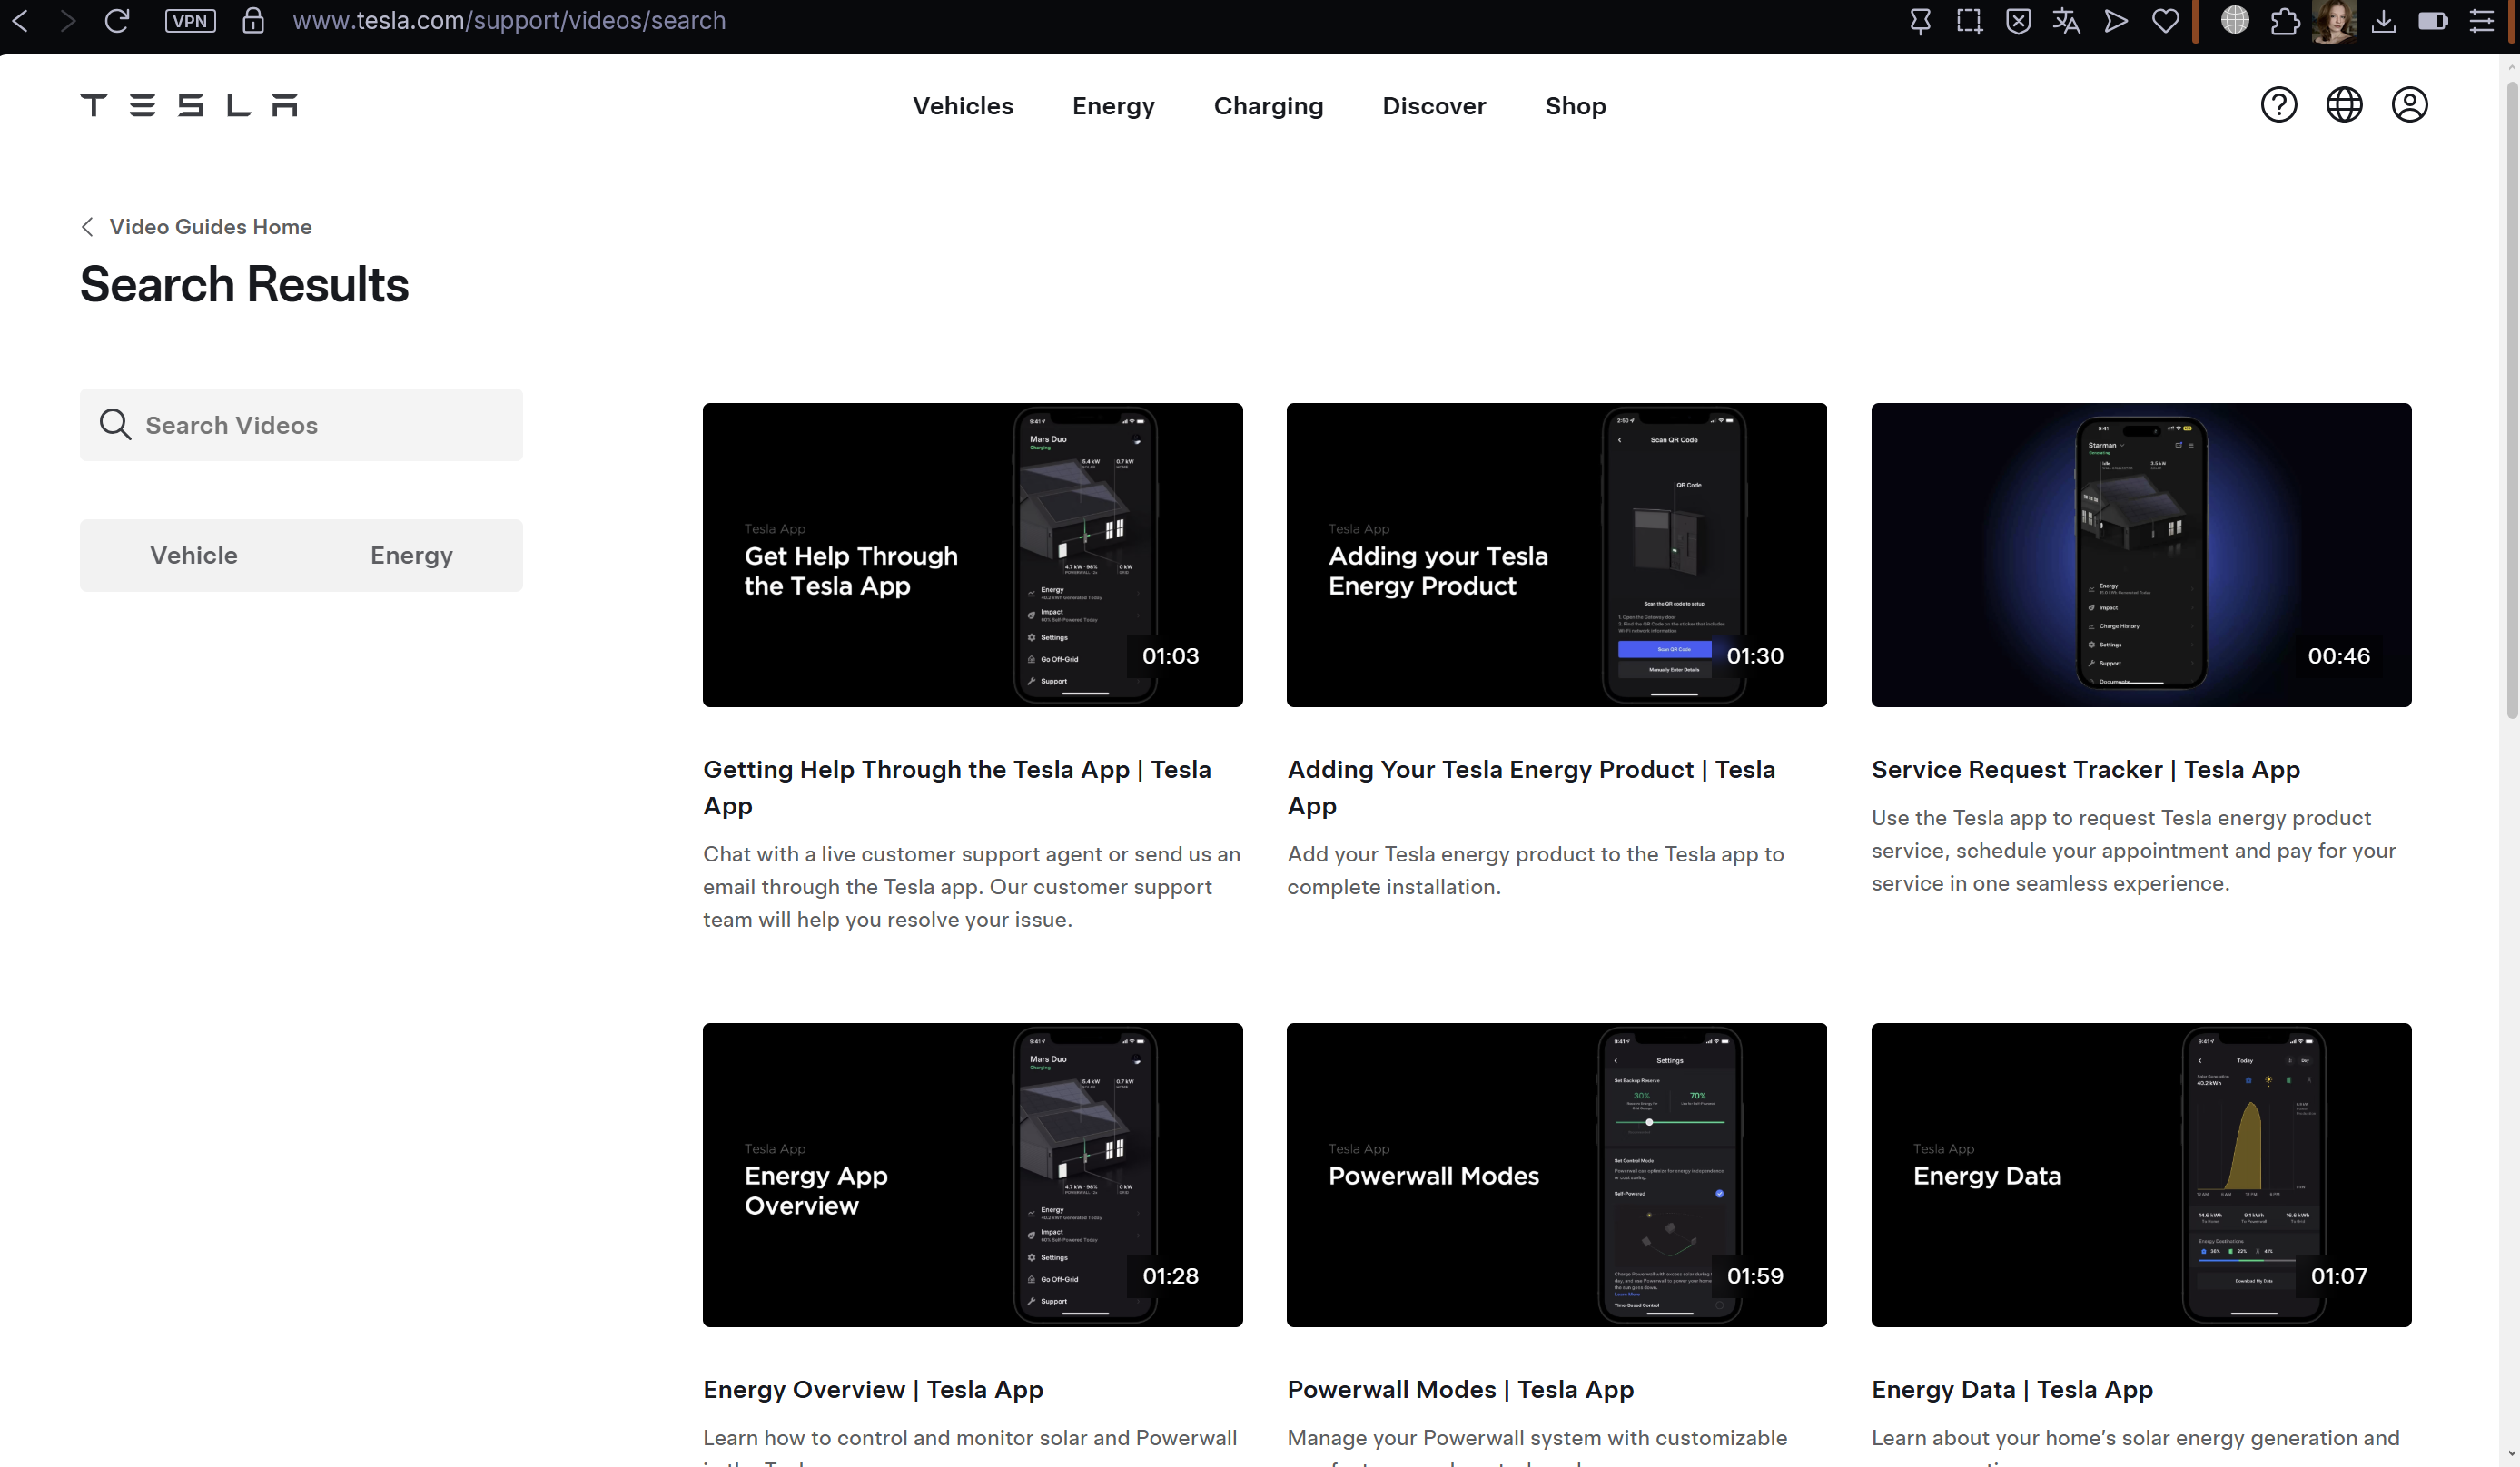
Task: Expand the Charging navigation menu
Action: tap(1267, 106)
